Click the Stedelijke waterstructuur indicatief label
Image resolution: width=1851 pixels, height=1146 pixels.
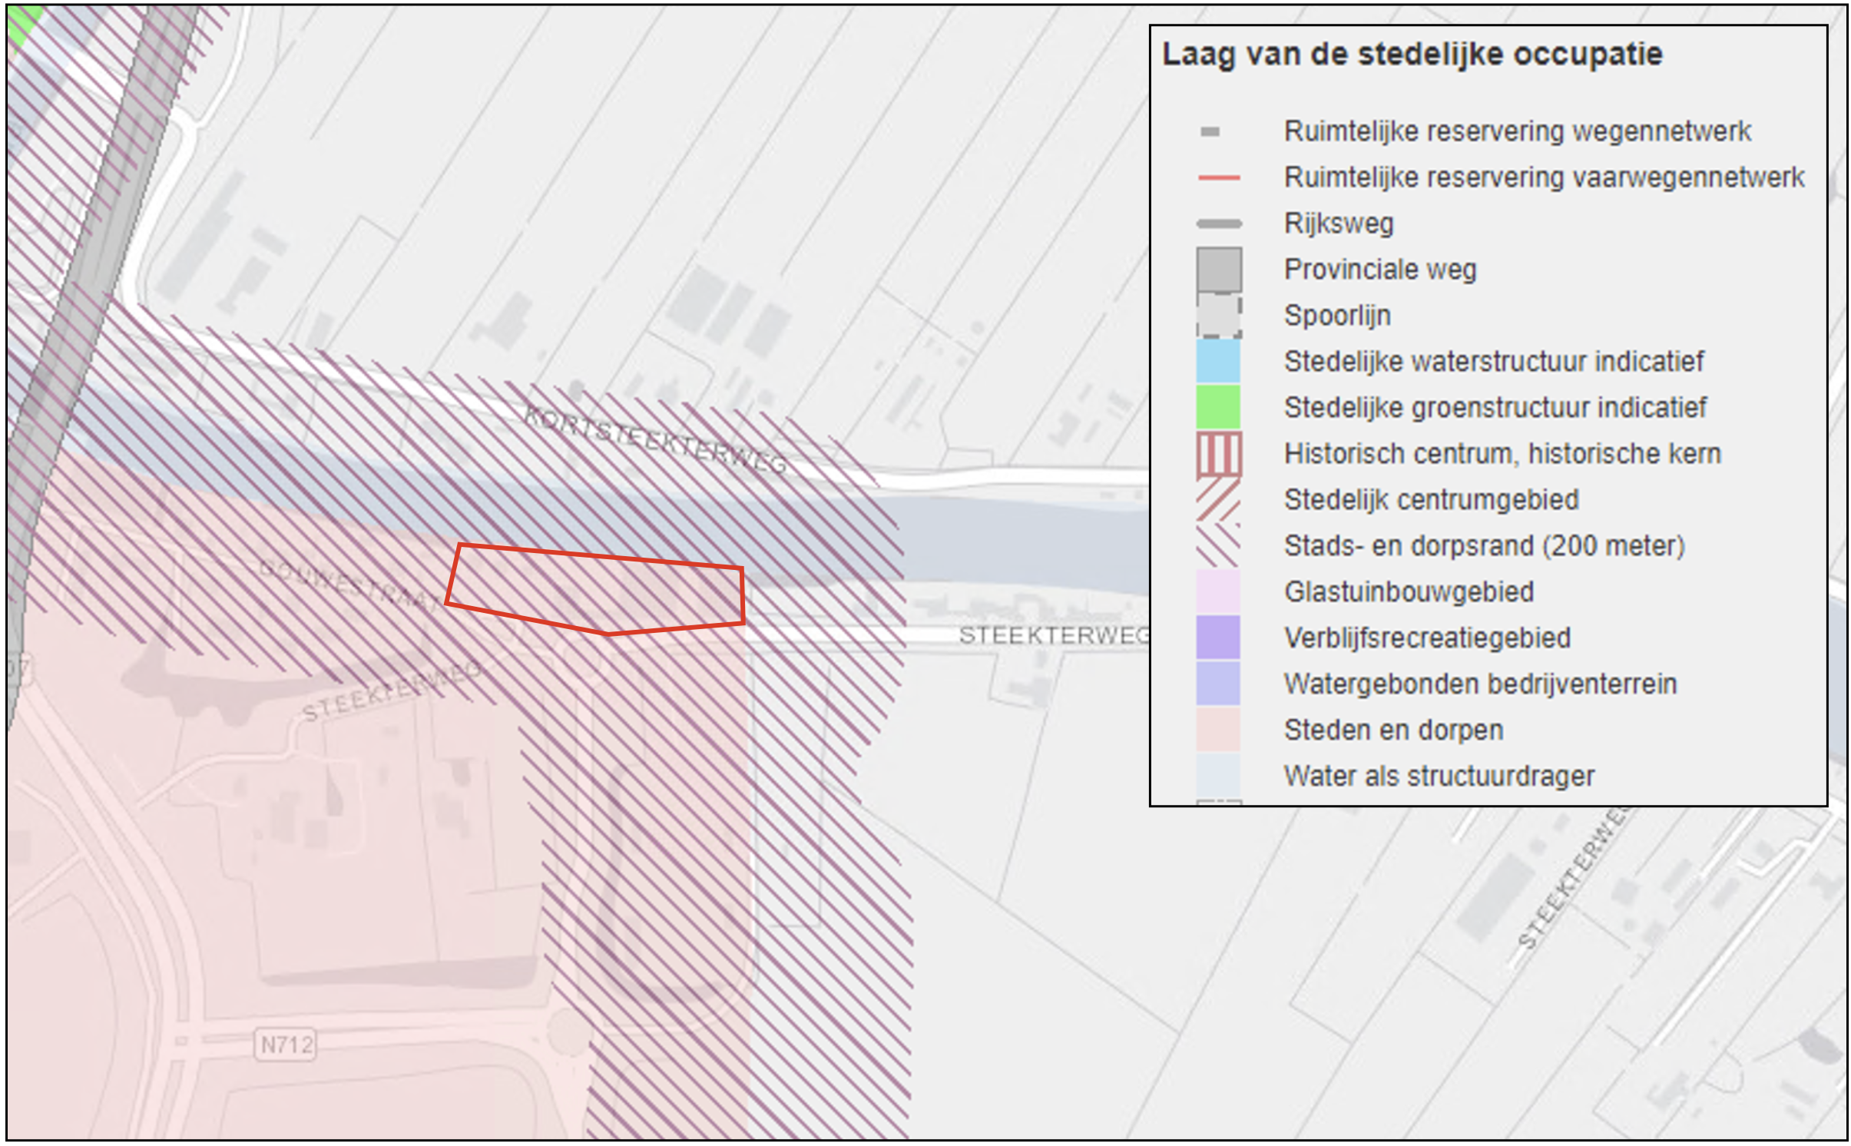point(1494,361)
